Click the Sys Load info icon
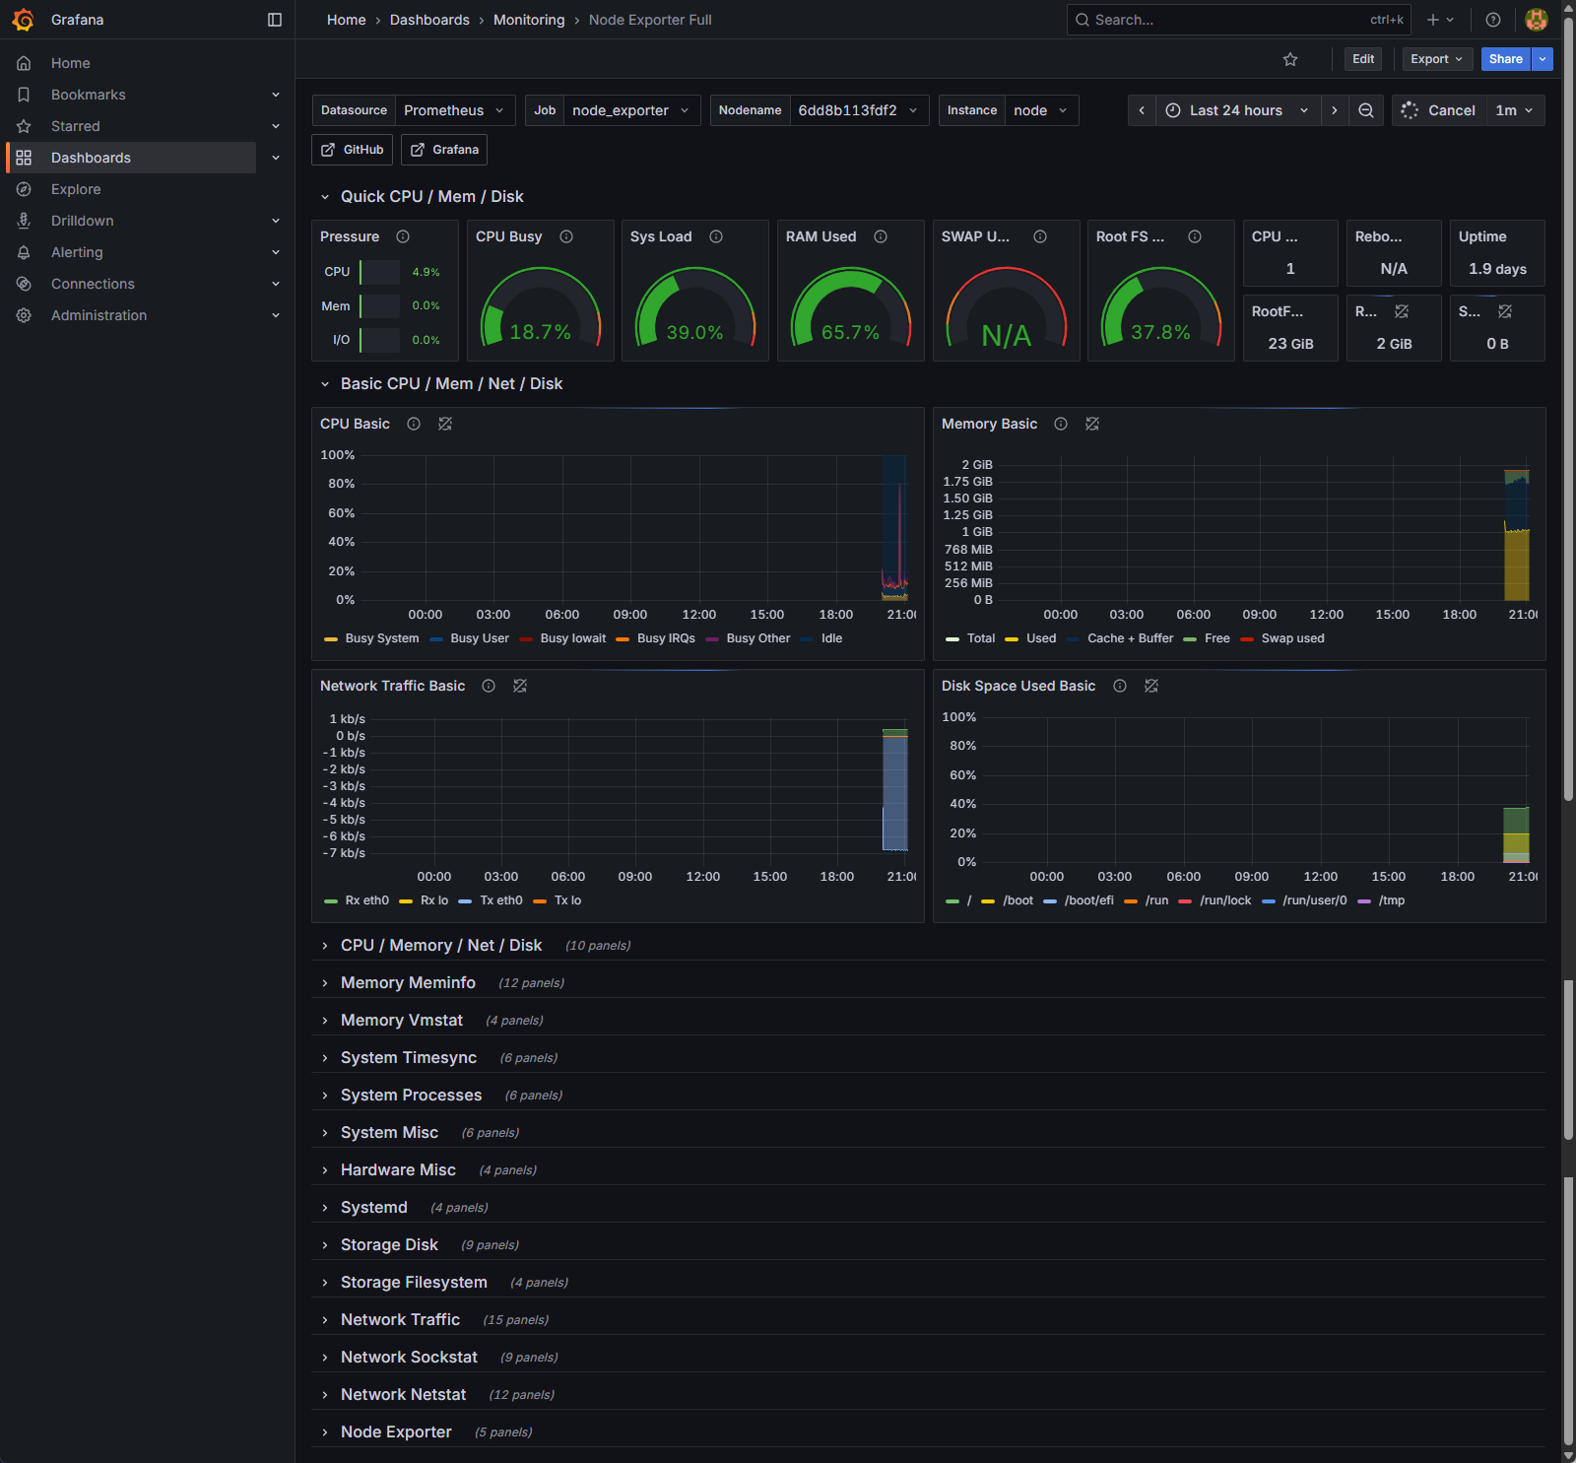 [716, 236]
